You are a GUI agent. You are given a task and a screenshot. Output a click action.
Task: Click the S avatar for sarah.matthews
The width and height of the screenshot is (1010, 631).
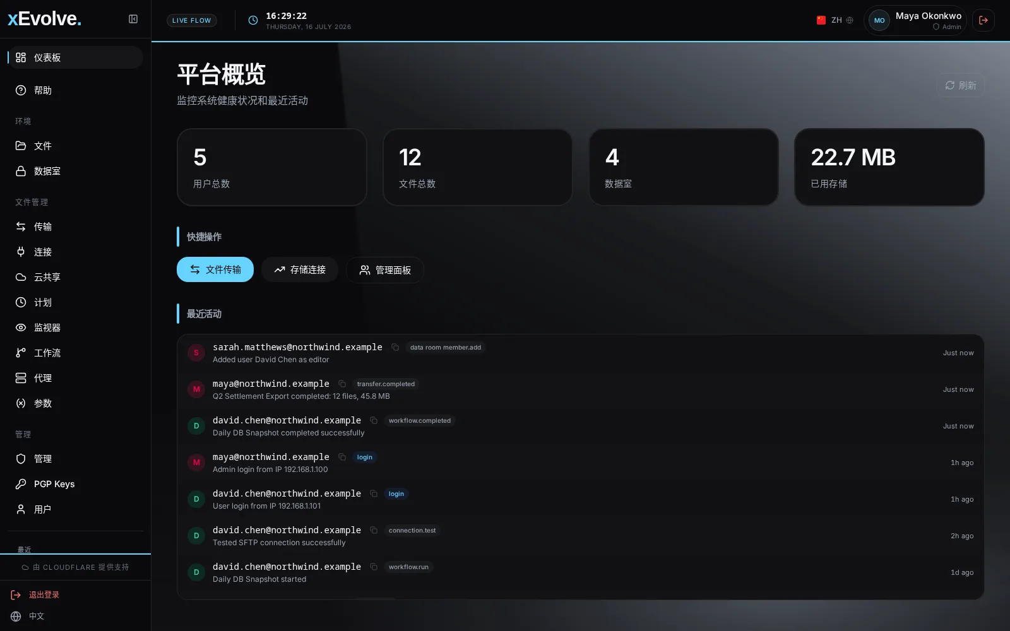[196, 353]
